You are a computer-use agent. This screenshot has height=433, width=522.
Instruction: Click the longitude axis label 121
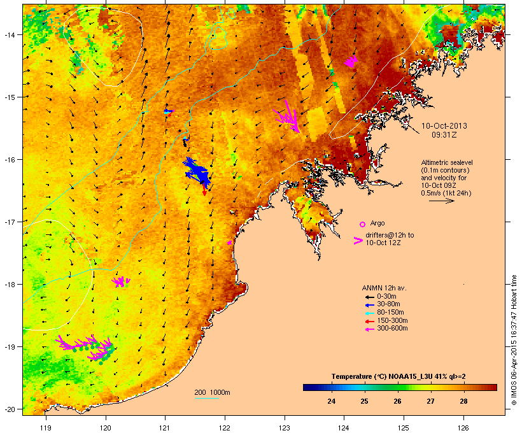165,428
